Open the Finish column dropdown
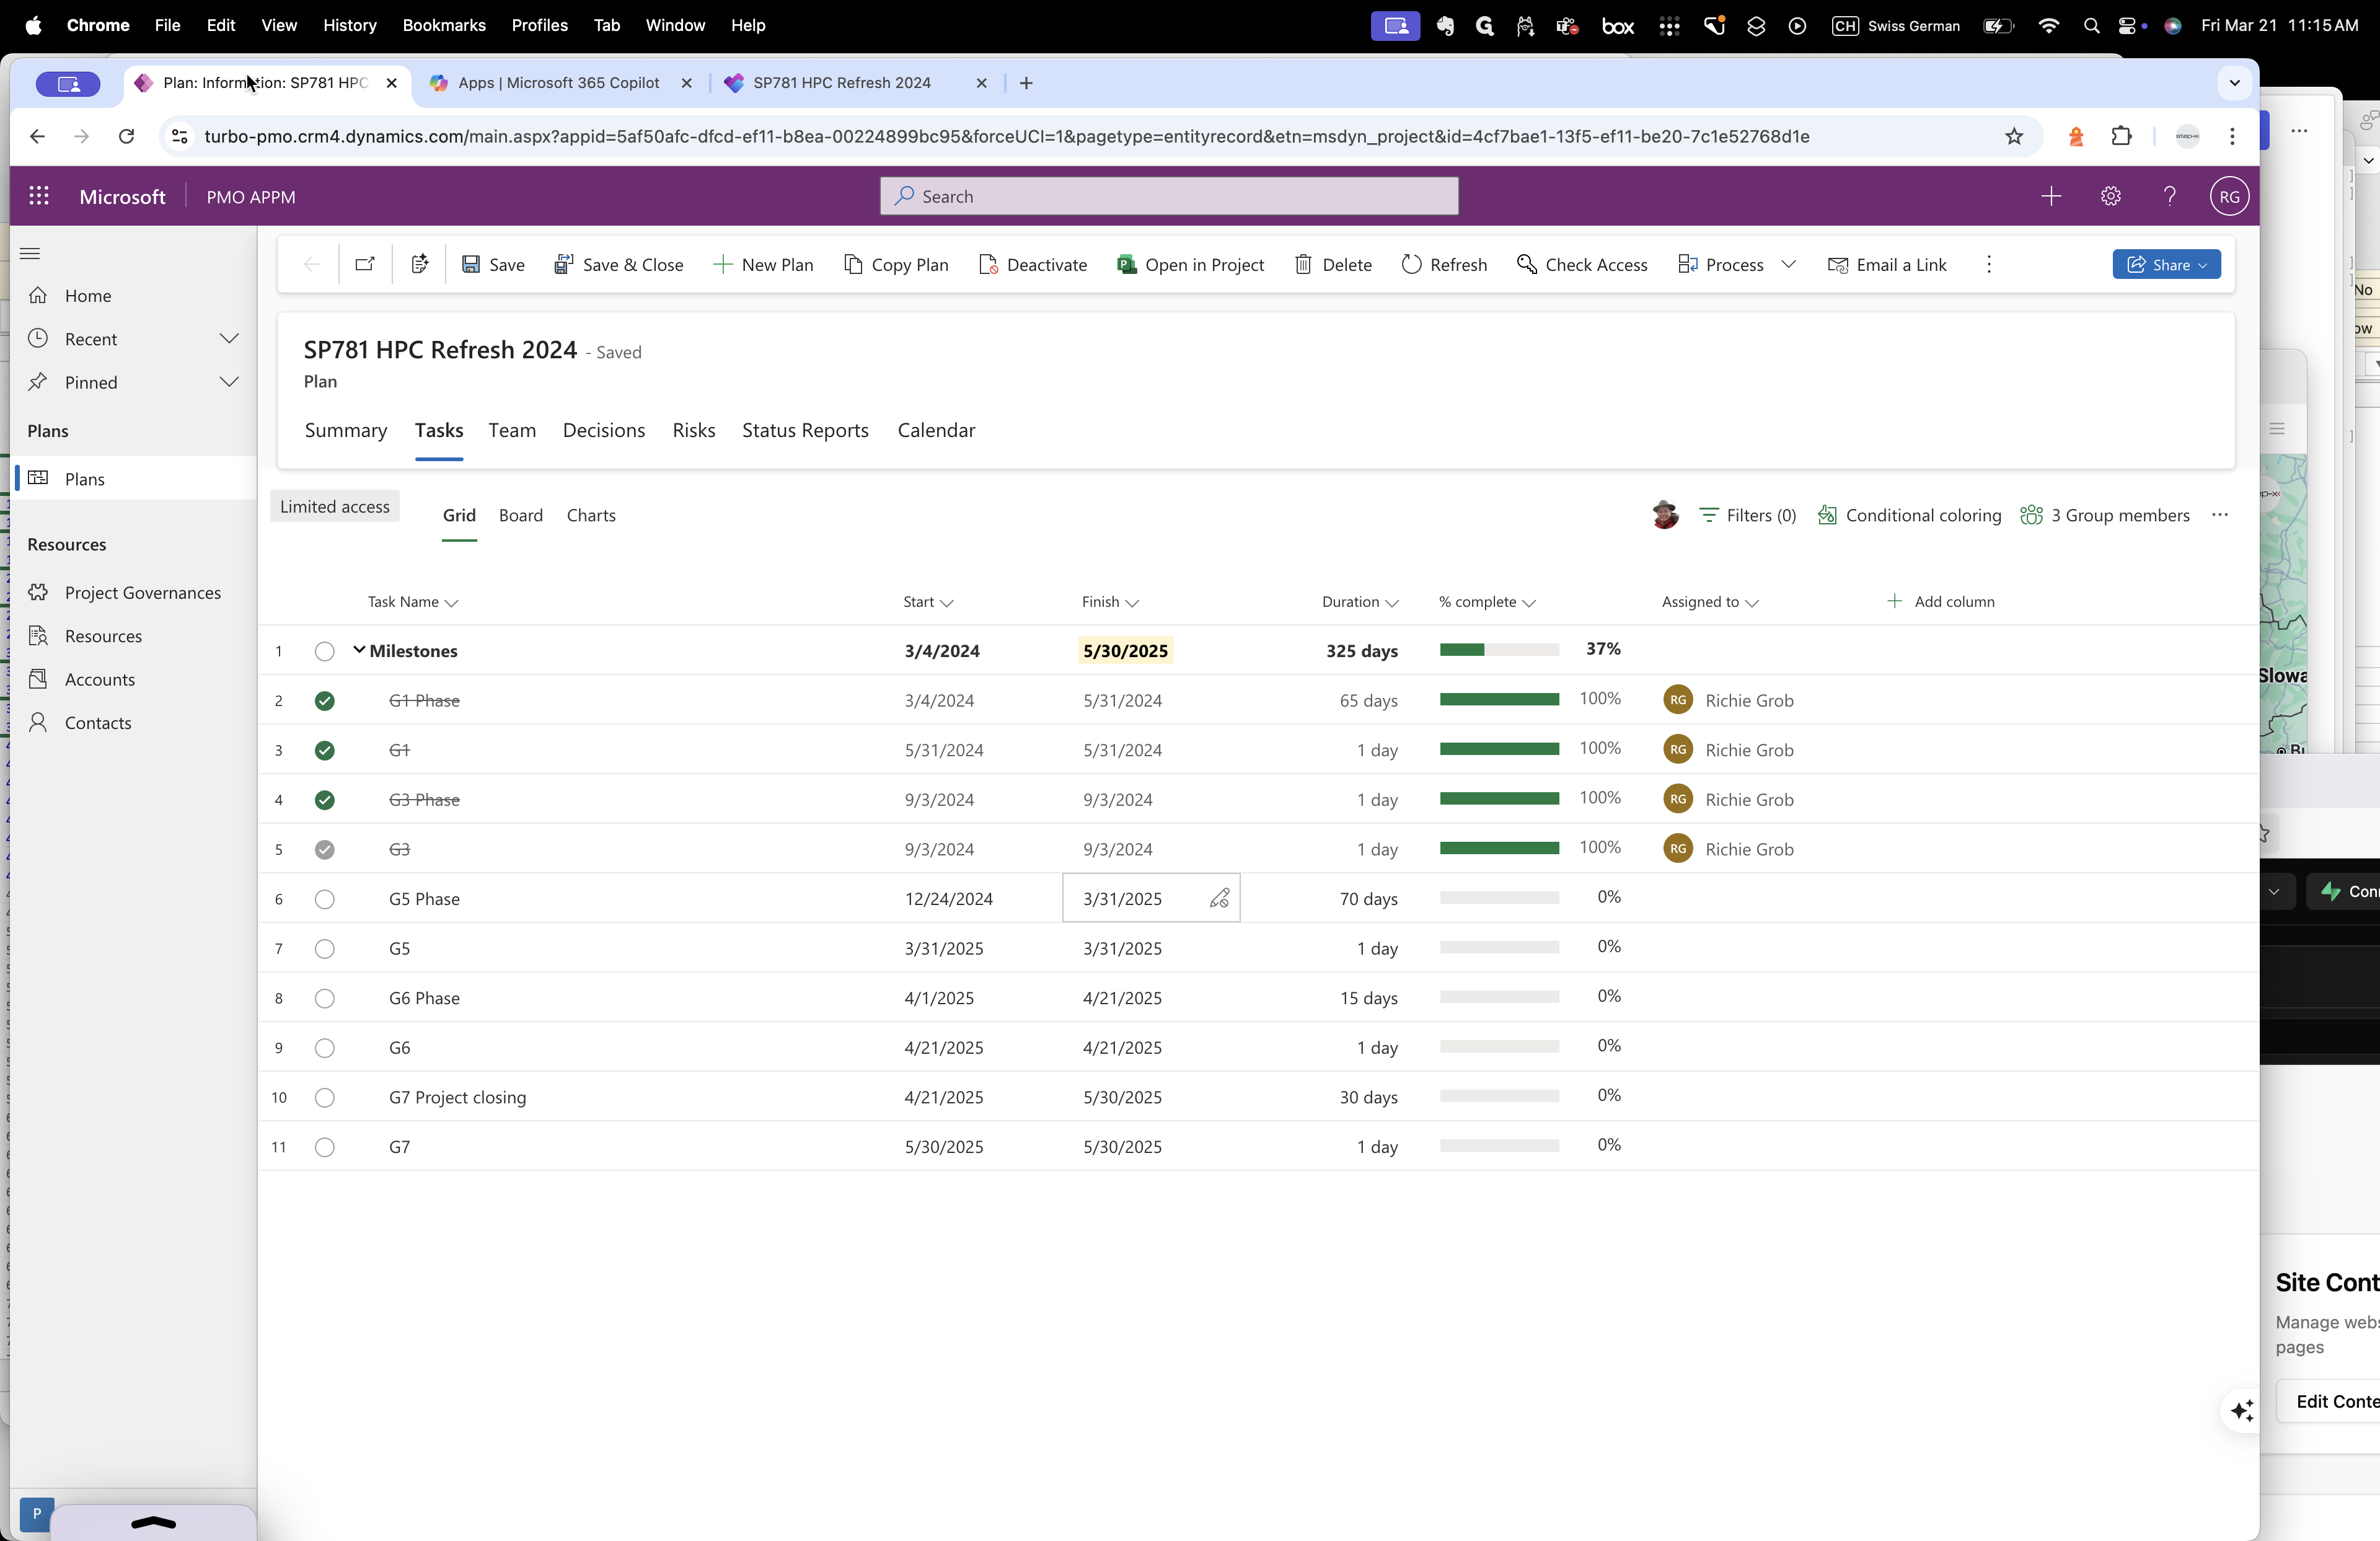This screenshot has height=1541, width=2380. (1132, 602)
